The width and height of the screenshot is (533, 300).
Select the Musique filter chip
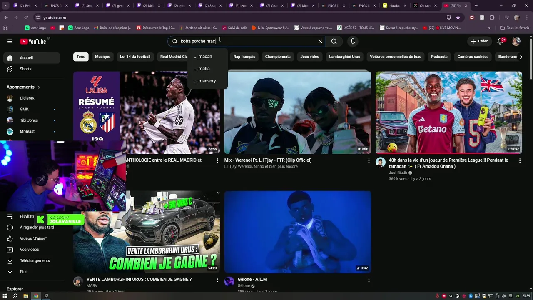click(102, 57)
